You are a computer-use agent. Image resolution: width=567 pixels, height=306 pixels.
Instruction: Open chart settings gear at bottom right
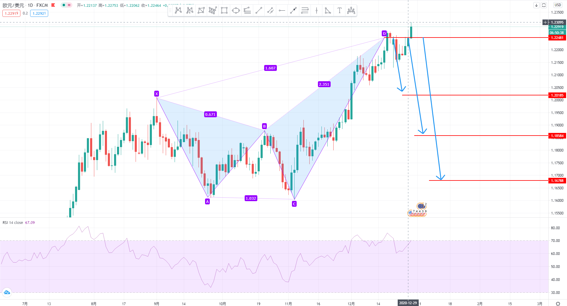[558, 303]
